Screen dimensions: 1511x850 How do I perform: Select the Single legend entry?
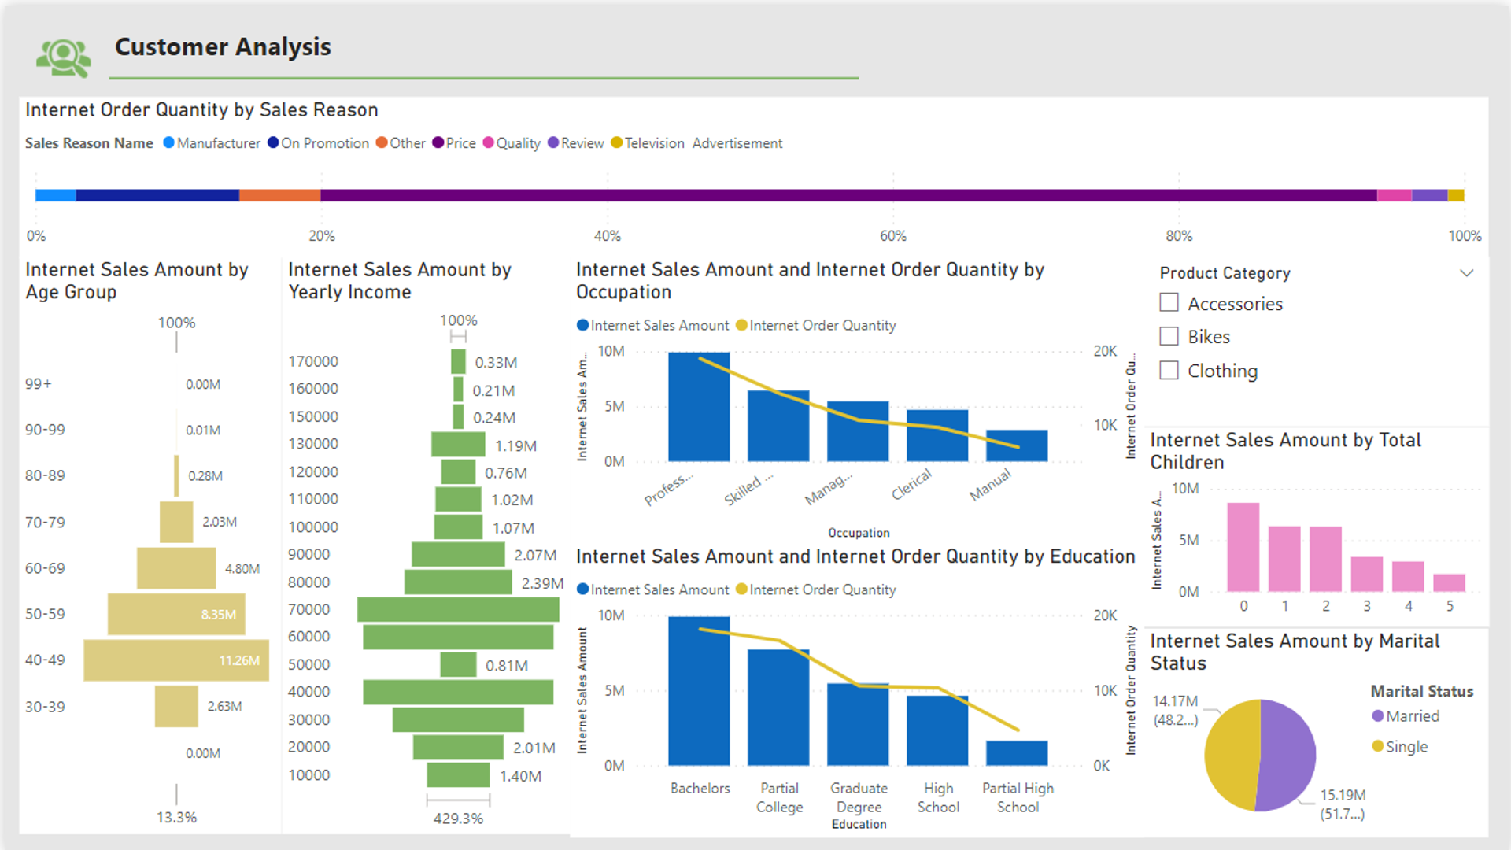(x=1378, y=746)
